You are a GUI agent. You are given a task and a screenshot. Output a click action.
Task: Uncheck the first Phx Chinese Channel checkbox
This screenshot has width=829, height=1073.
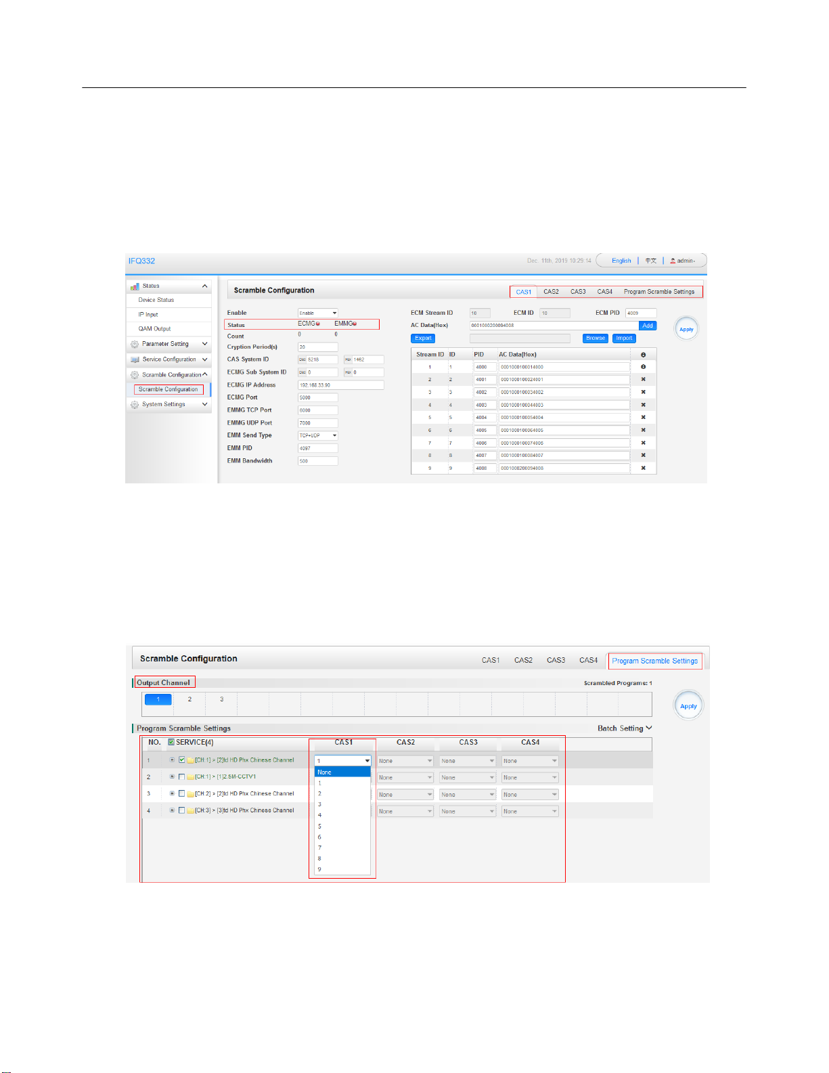point(181,760)
